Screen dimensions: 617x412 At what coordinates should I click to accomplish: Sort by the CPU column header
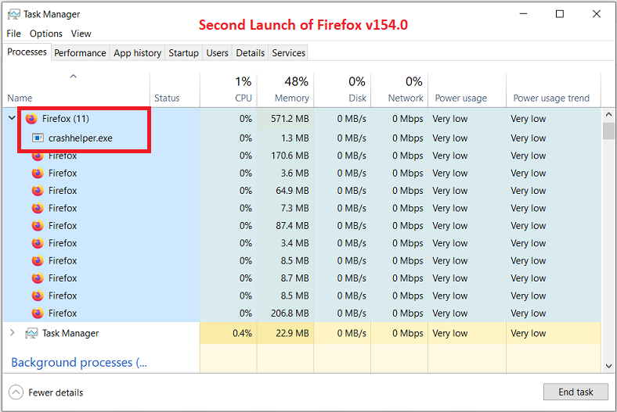229,90
